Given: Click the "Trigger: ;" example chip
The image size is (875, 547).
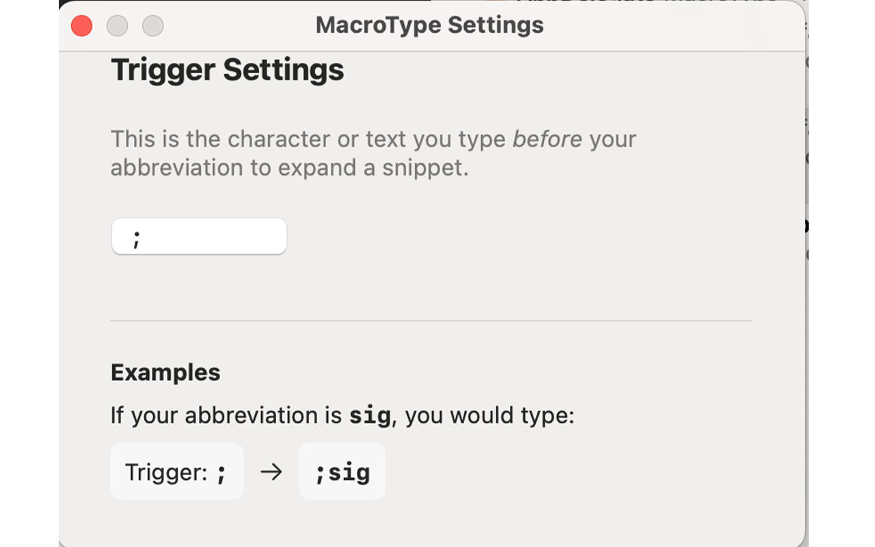Looking at the screenshot, I should [176, 472].
